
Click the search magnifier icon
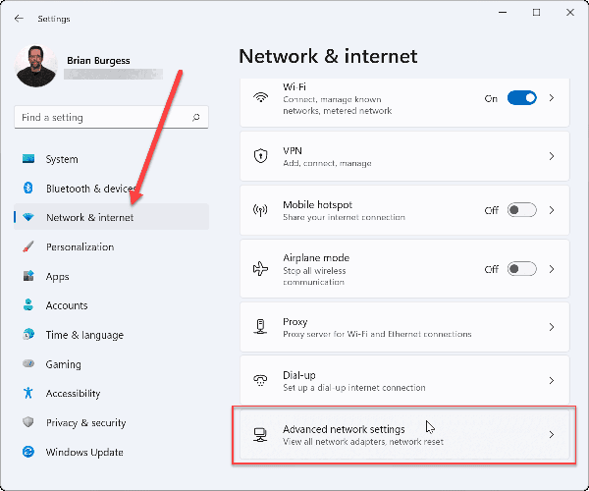coord(195,117)
